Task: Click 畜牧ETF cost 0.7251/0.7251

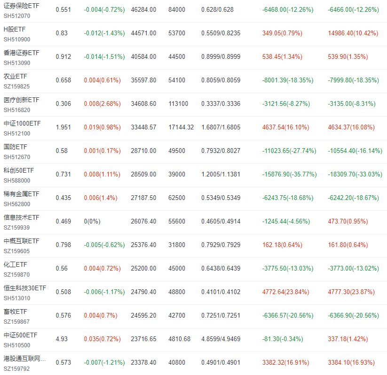Action: [221, 315]
